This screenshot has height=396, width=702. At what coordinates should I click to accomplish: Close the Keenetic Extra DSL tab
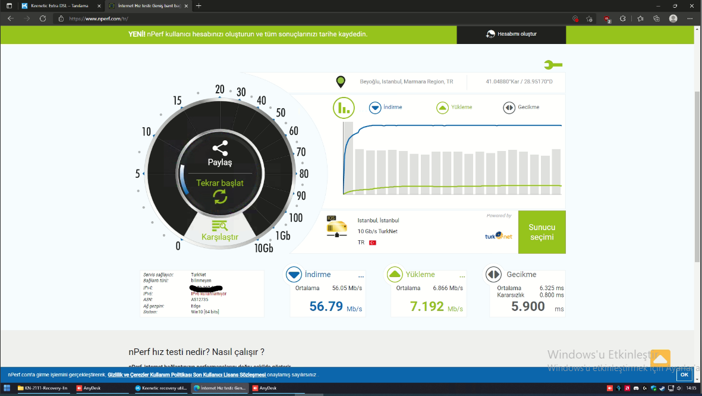(x=99, y=6)
